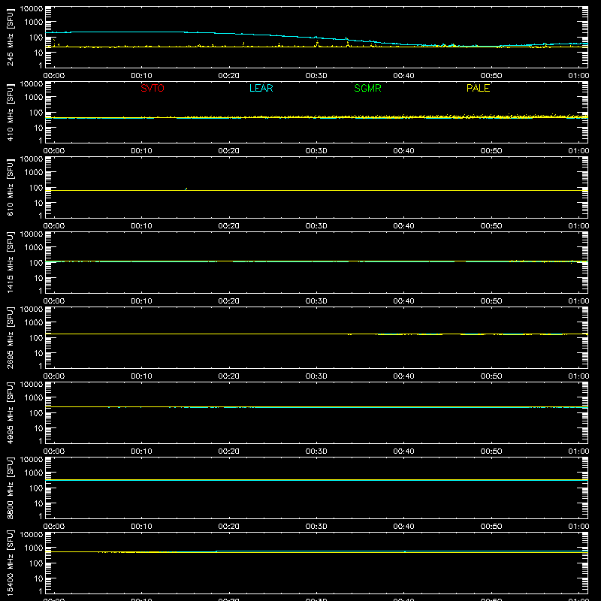Click 01:00 time tick under 4995 MHz plot
Screen dimensions: 601x601
pyautogui.click(x=578, y=452)
